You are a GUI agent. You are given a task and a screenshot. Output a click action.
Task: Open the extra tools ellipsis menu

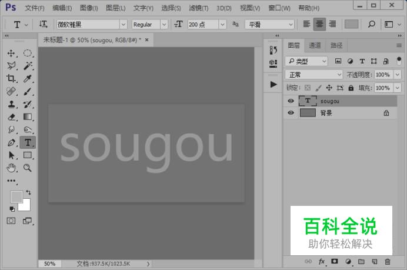(11, 181)
